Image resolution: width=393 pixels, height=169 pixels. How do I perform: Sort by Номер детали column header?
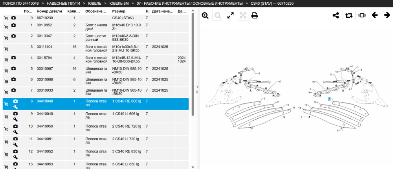pos(49,11)
